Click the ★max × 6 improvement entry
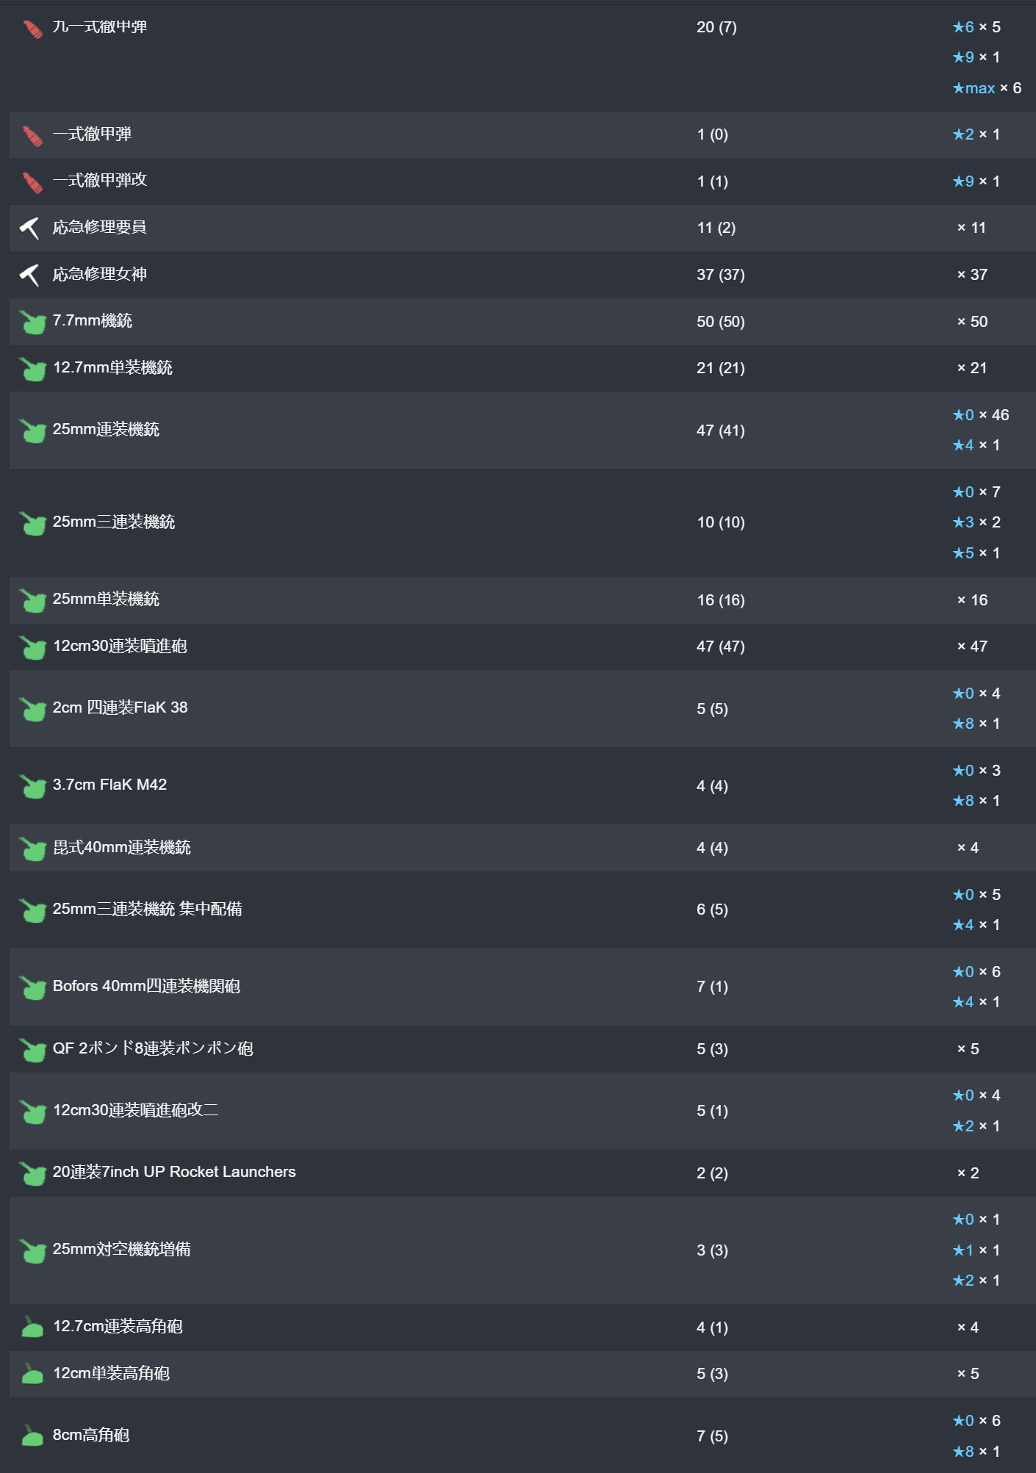This screenshot has width=1036, height=1473. click(987, 88)
